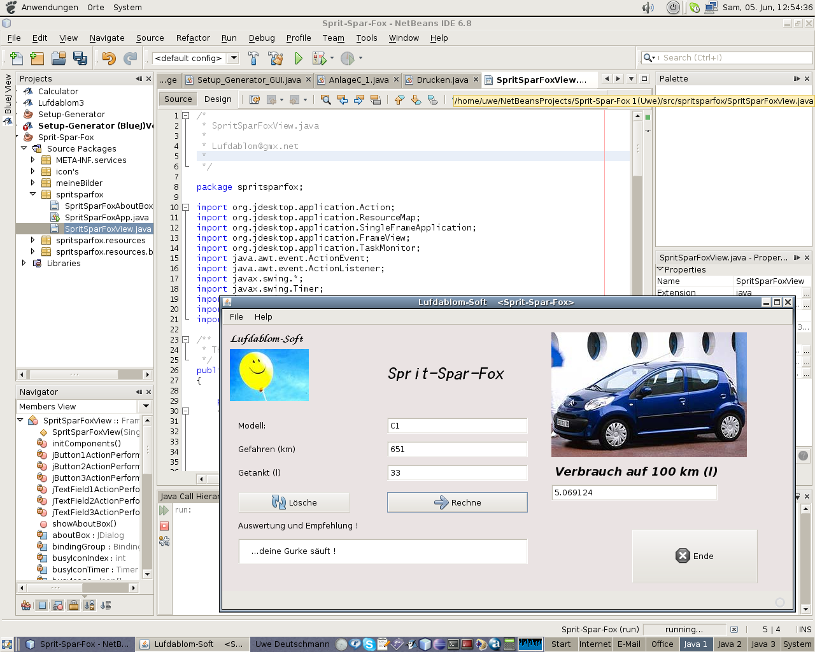Click the Redo arrow icon

(x=130, y=58)
